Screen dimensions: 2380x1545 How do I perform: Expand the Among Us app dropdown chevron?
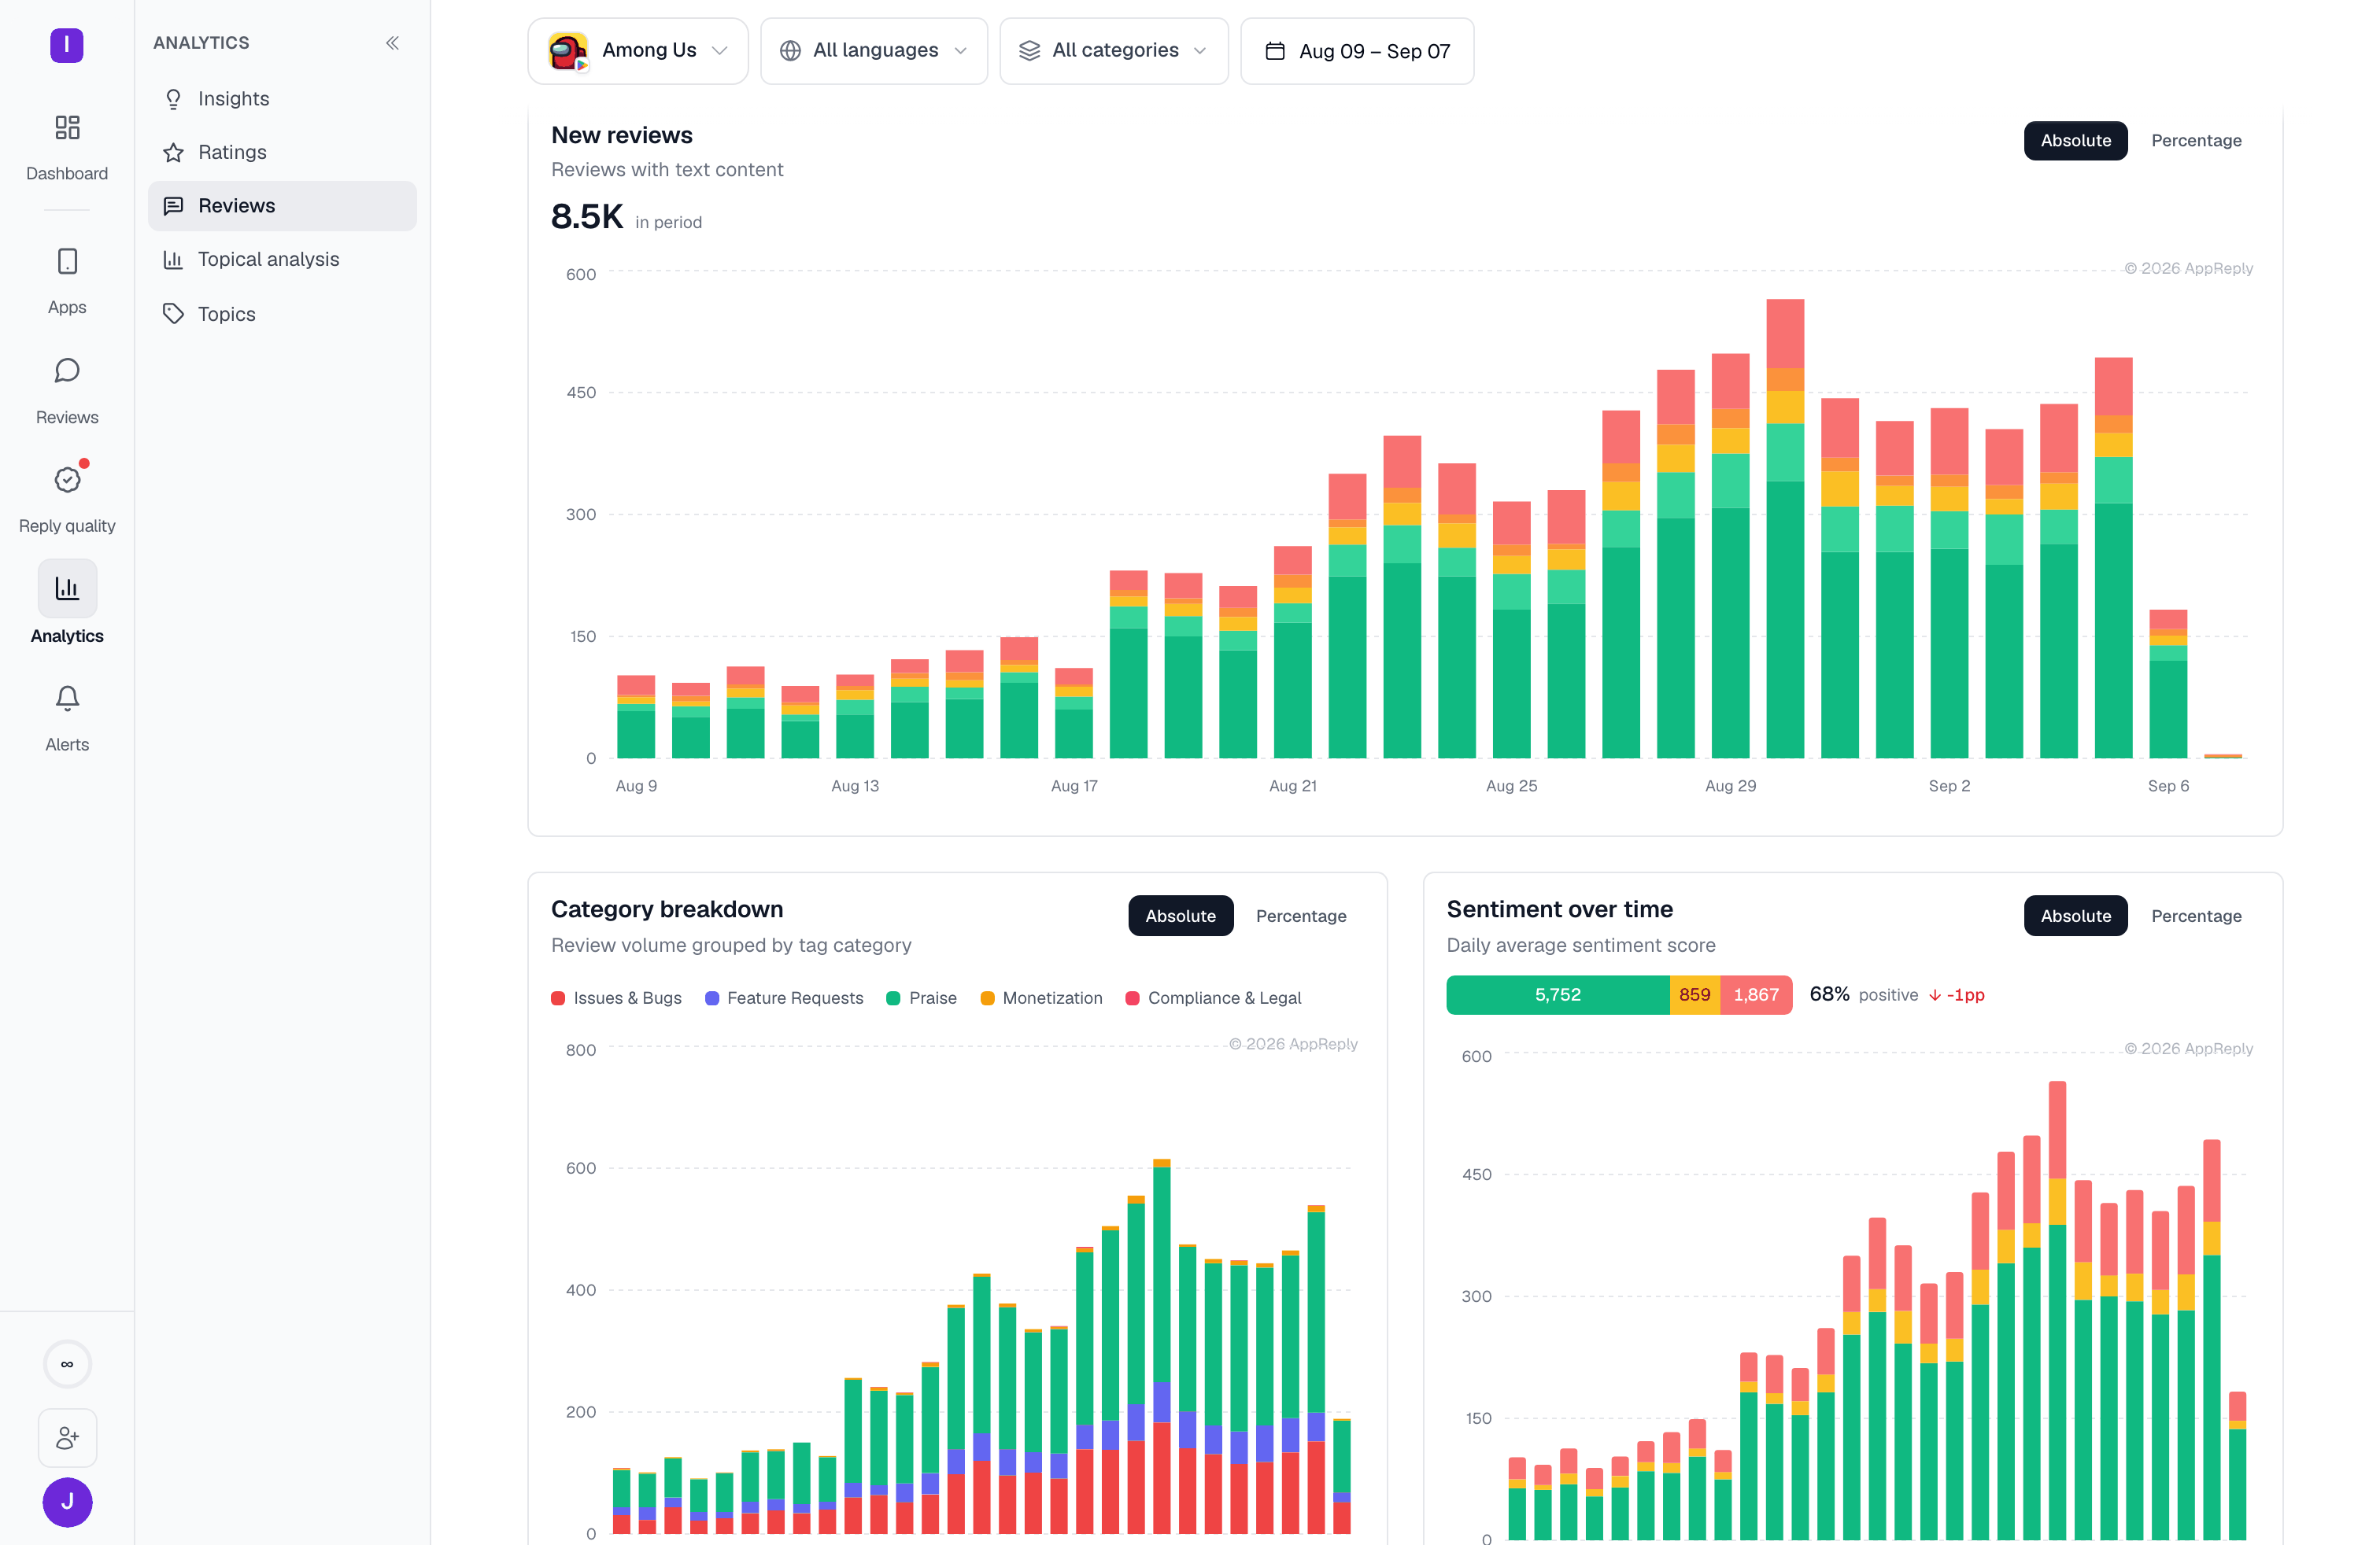[719, 51]
